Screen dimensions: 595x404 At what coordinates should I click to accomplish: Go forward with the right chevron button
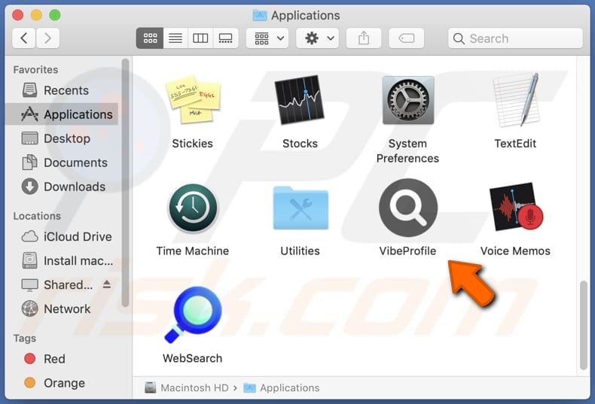point(47,38)
